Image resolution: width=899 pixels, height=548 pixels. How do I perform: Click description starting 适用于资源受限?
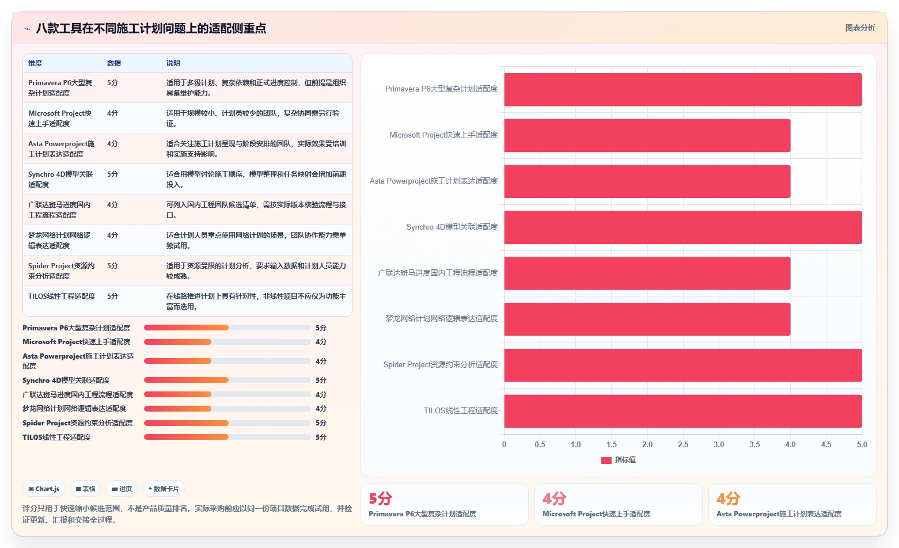pyautogui.click(x=256, y=271)
